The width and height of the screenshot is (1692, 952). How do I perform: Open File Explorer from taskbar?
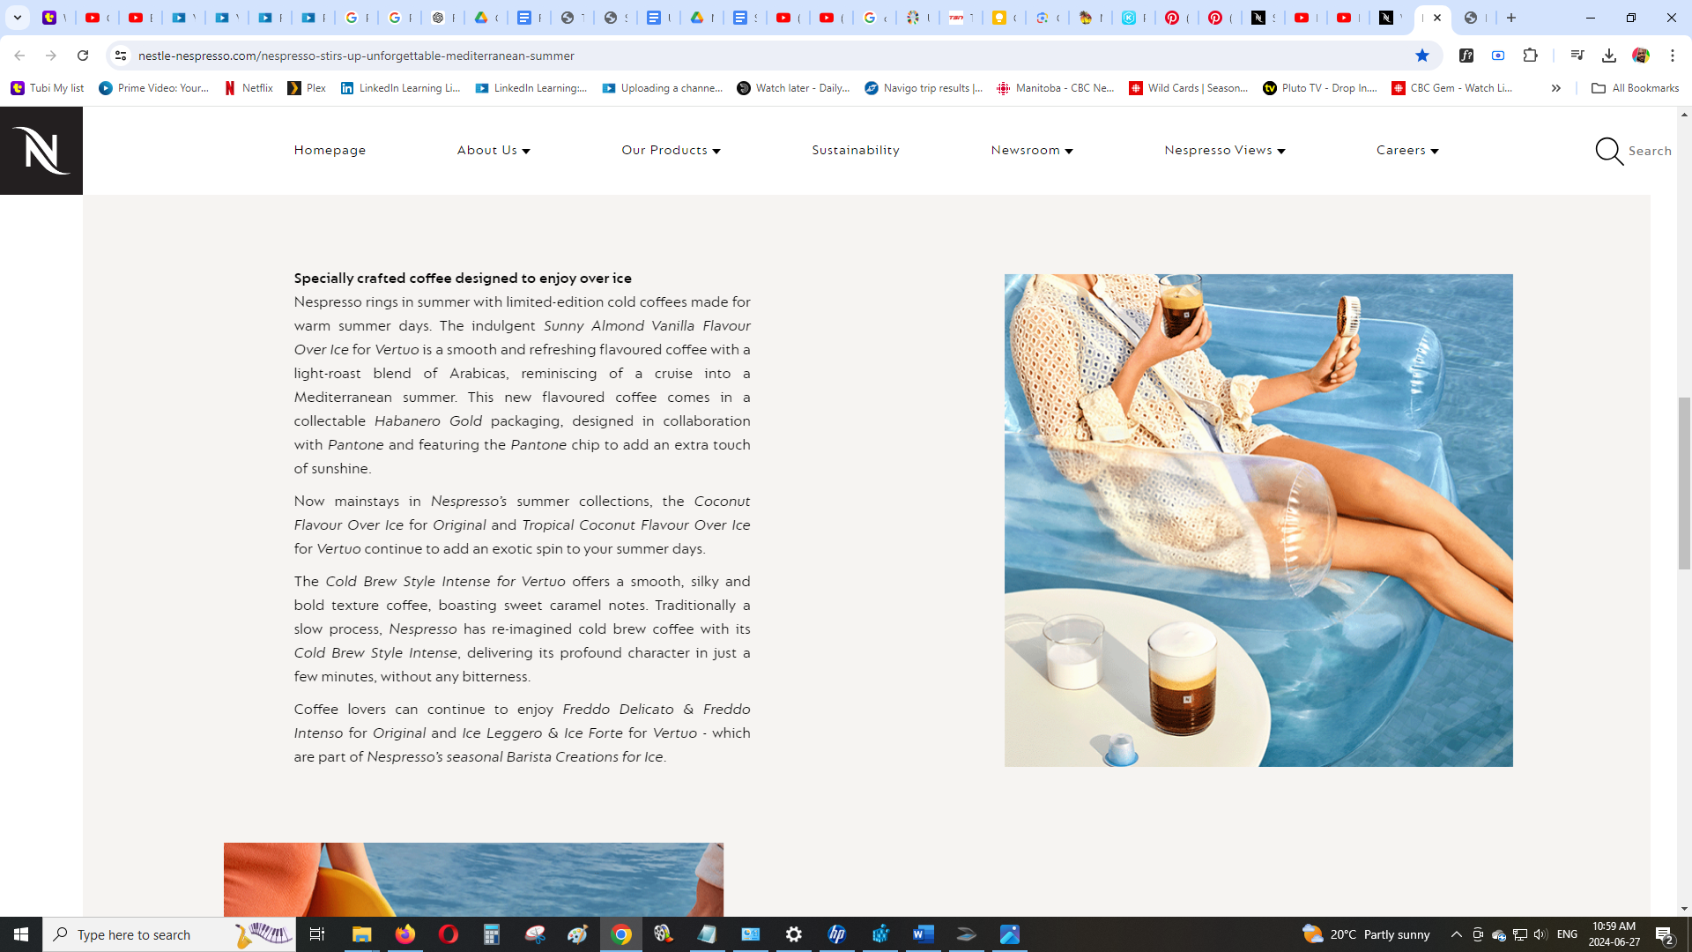pyautogui.click(x=361, y=934)
